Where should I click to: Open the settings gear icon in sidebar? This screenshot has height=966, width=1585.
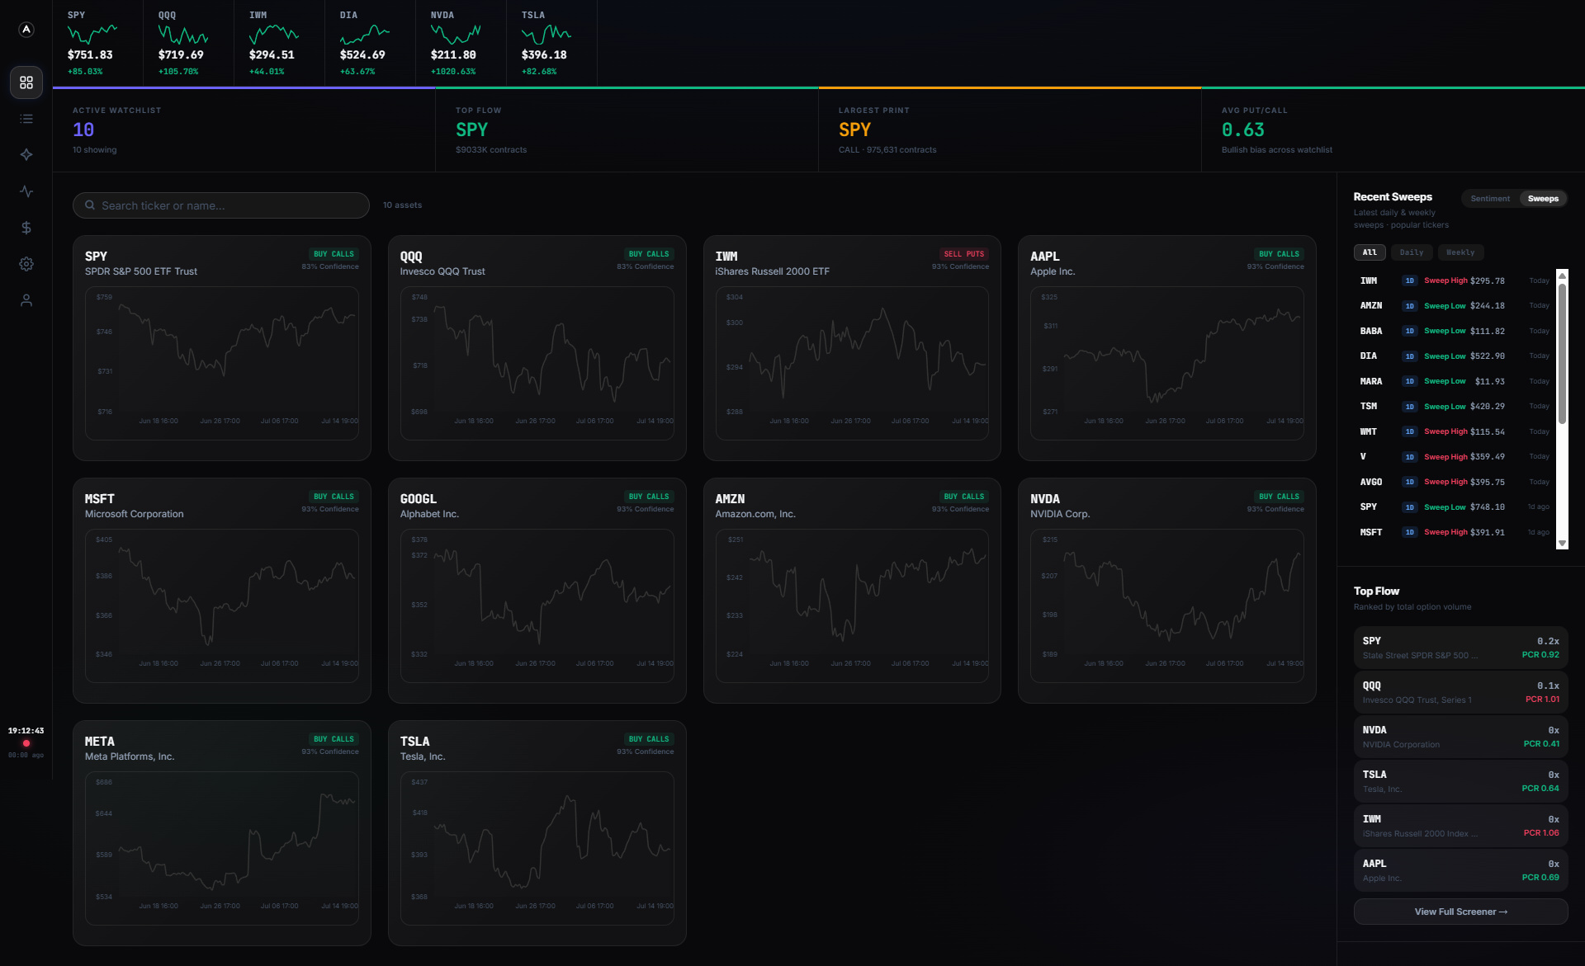click(x=26, y=264)
